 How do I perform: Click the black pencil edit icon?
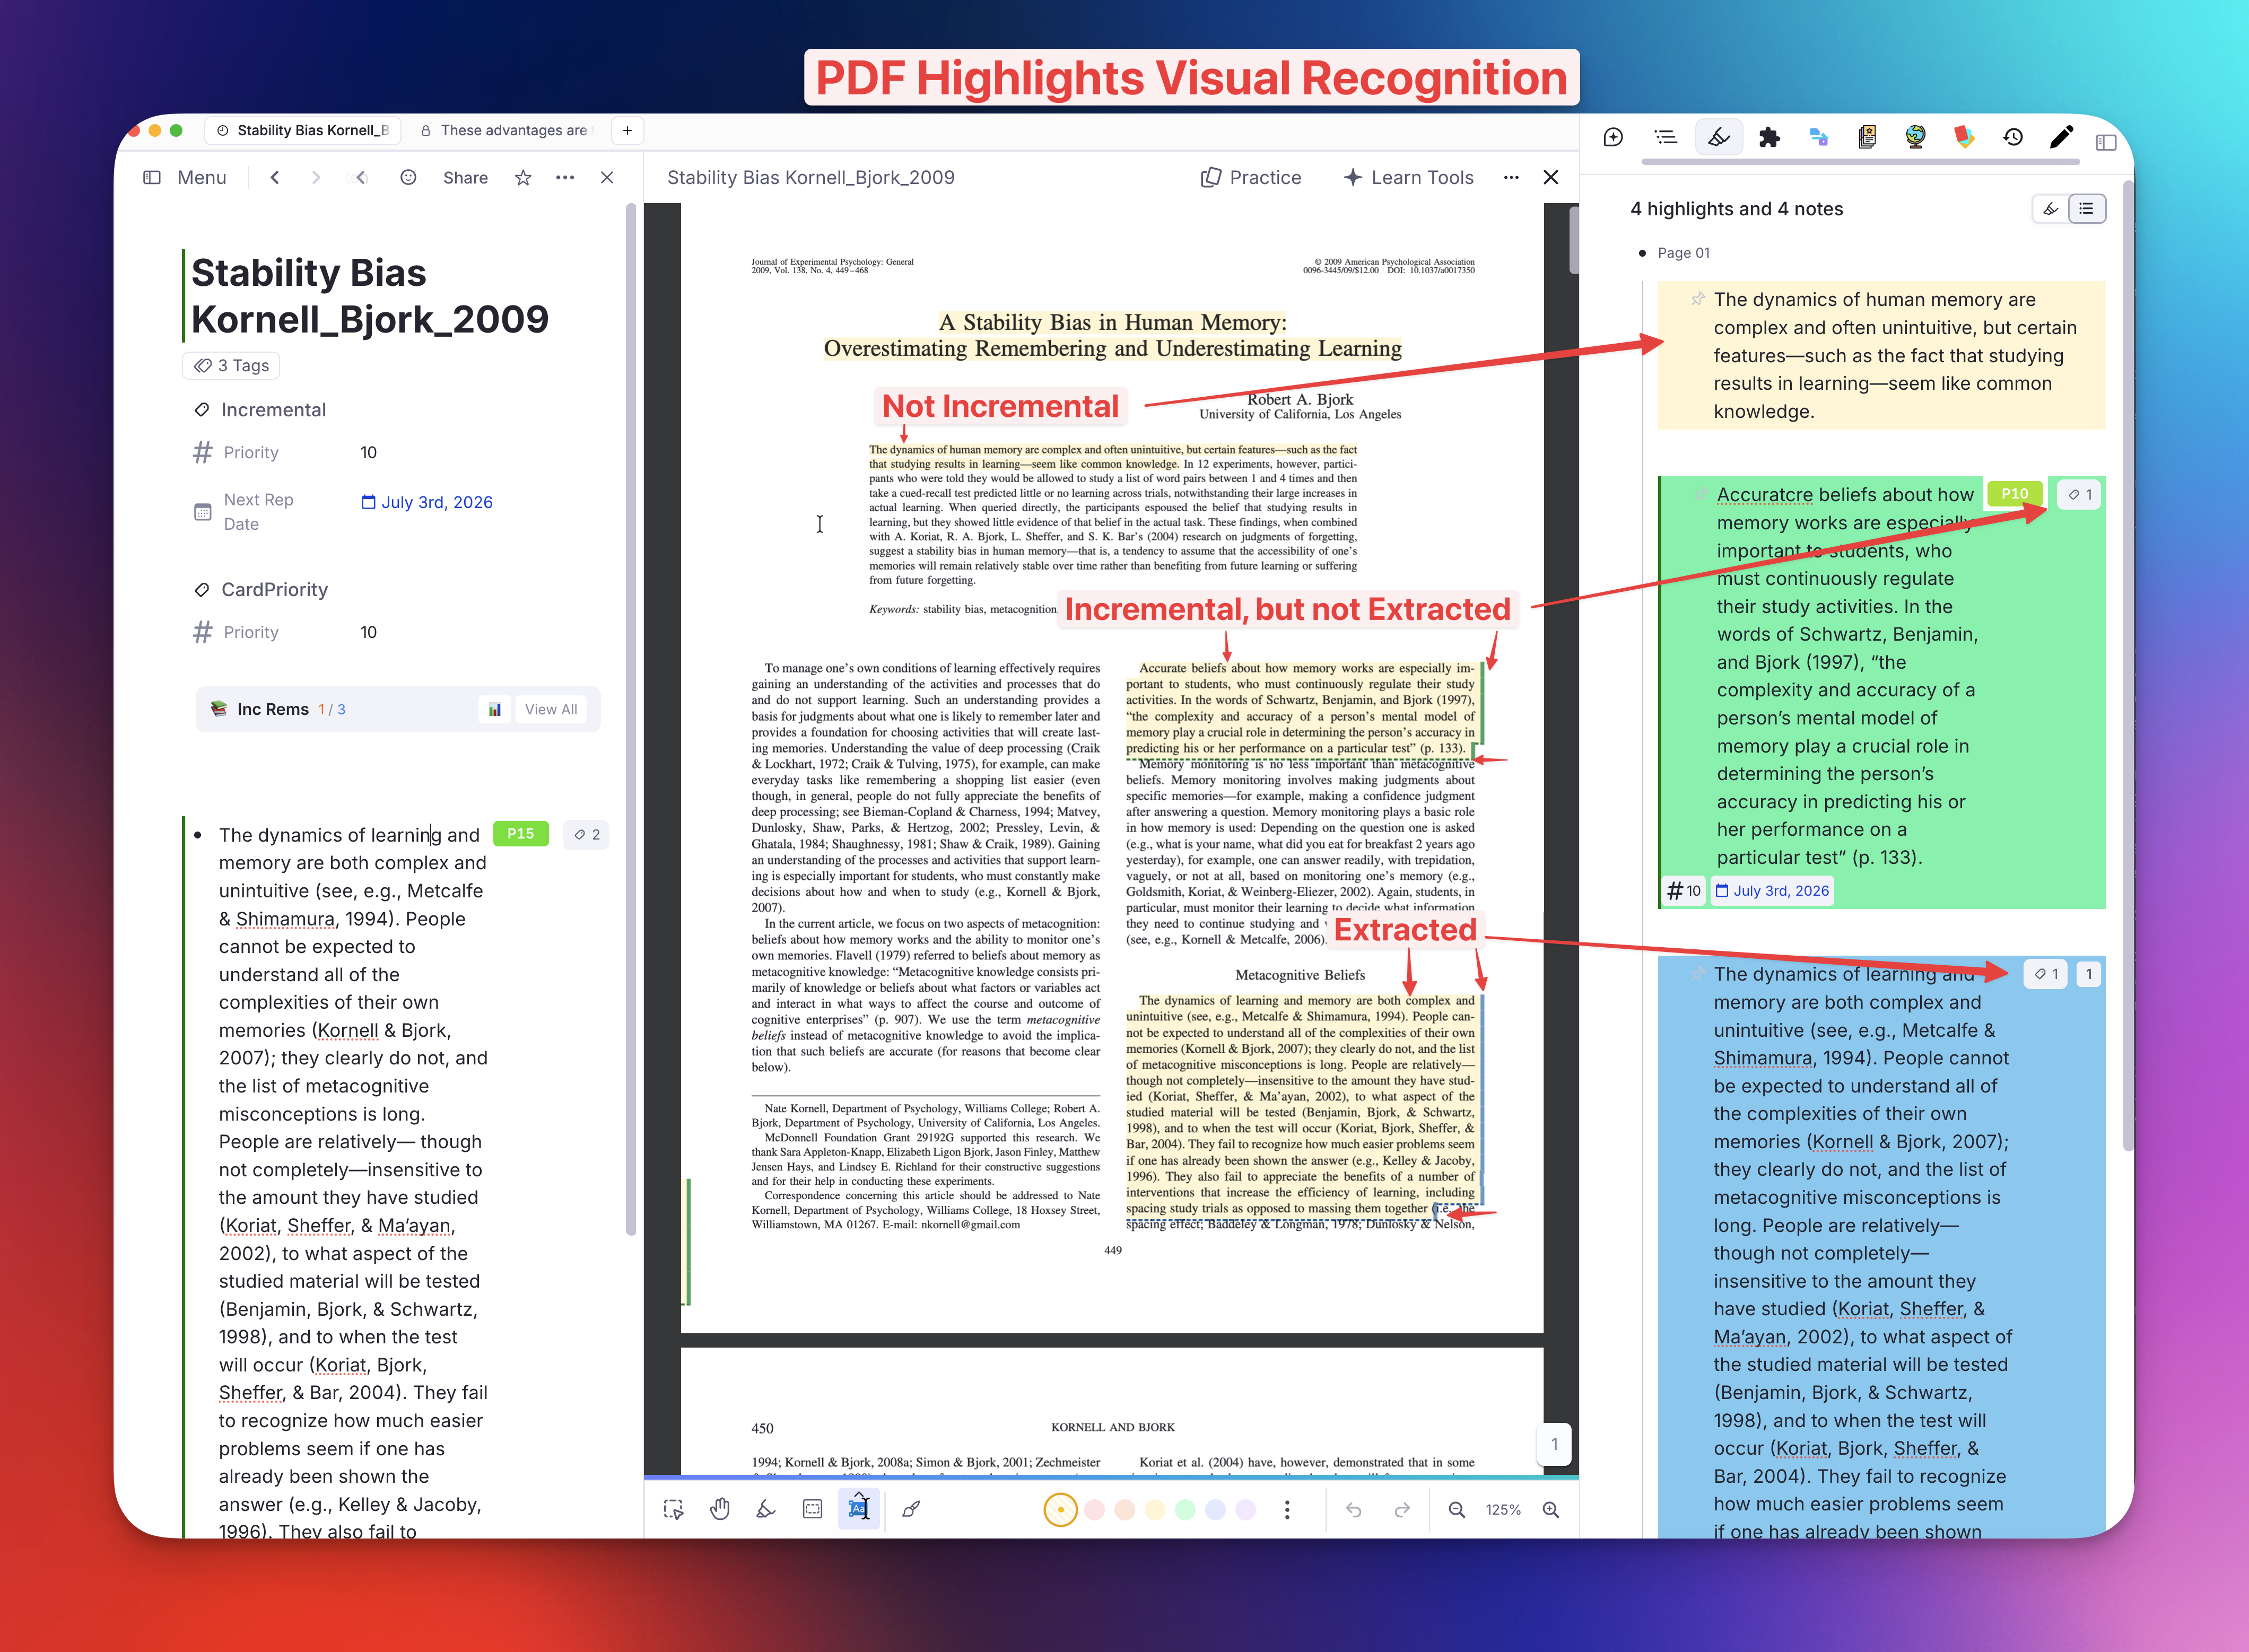[2061, 138]
